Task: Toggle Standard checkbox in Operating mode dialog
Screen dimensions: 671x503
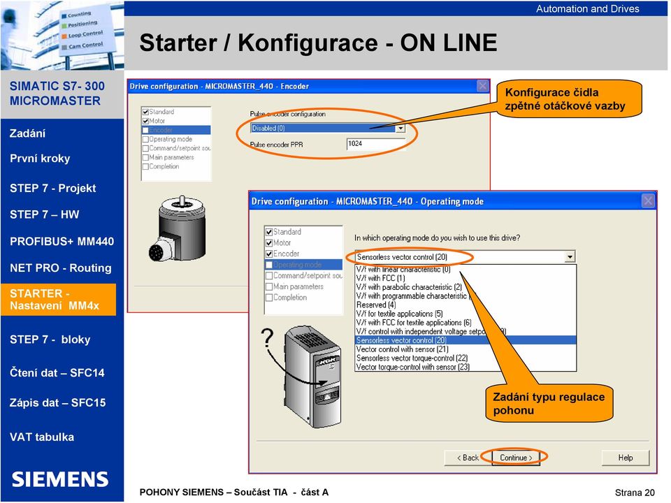Action: click(x=269, y=232)
